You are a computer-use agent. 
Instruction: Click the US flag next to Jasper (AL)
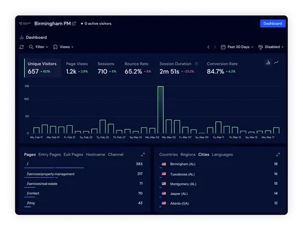[164, 193]
